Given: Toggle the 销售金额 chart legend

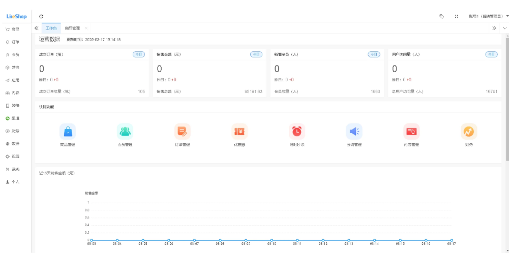Looking at the screenshot, I should tap(91, 193).
